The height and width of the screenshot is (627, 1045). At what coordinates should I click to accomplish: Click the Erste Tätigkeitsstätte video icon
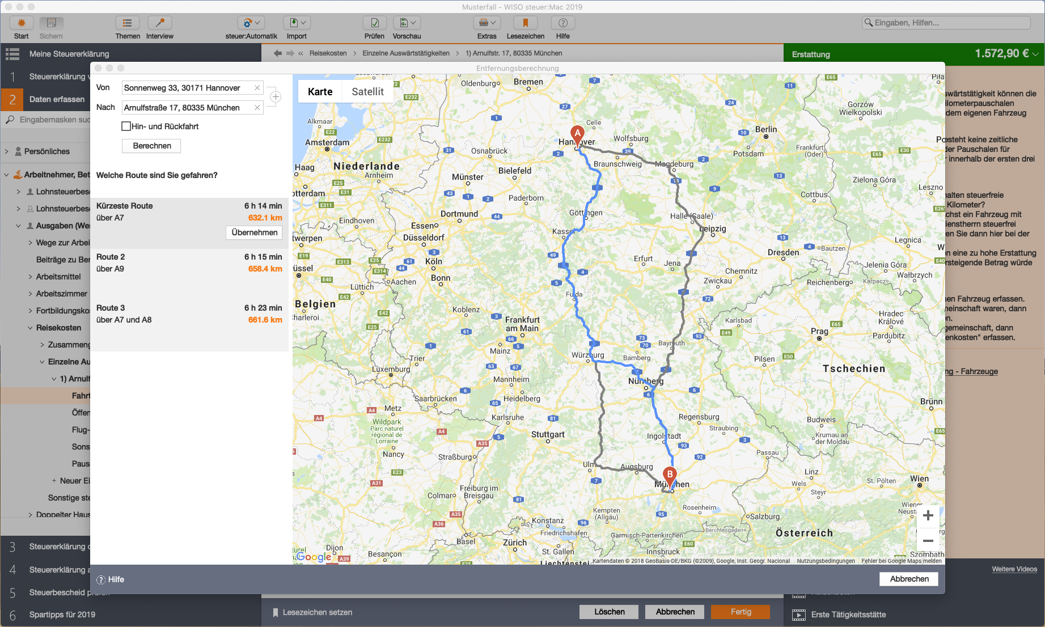[x=799, y=615]
